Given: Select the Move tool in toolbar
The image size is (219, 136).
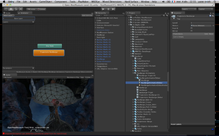Looking at the screenshot, I should [x=11, y=9].
